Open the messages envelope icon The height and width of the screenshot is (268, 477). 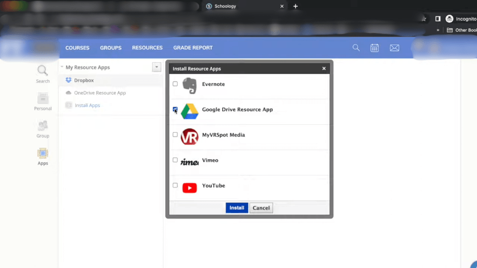394,47
